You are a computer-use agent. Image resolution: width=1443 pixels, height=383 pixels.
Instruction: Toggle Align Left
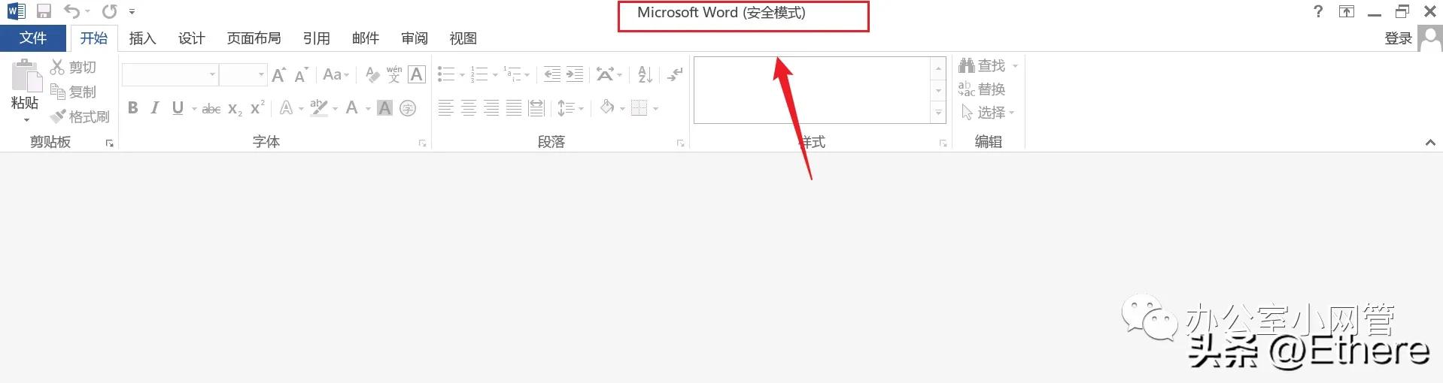(445, 108)
